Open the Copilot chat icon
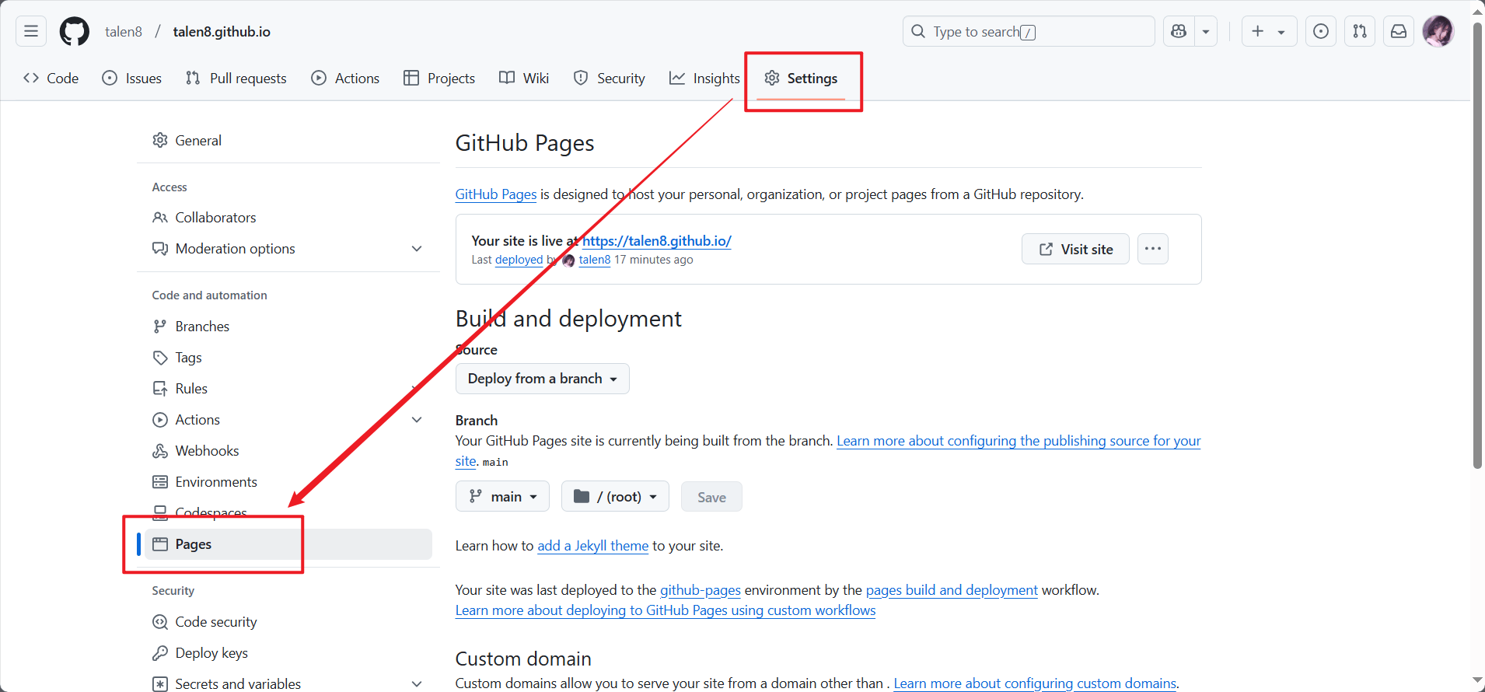 pyautogui.click(x=1179, y=31)
